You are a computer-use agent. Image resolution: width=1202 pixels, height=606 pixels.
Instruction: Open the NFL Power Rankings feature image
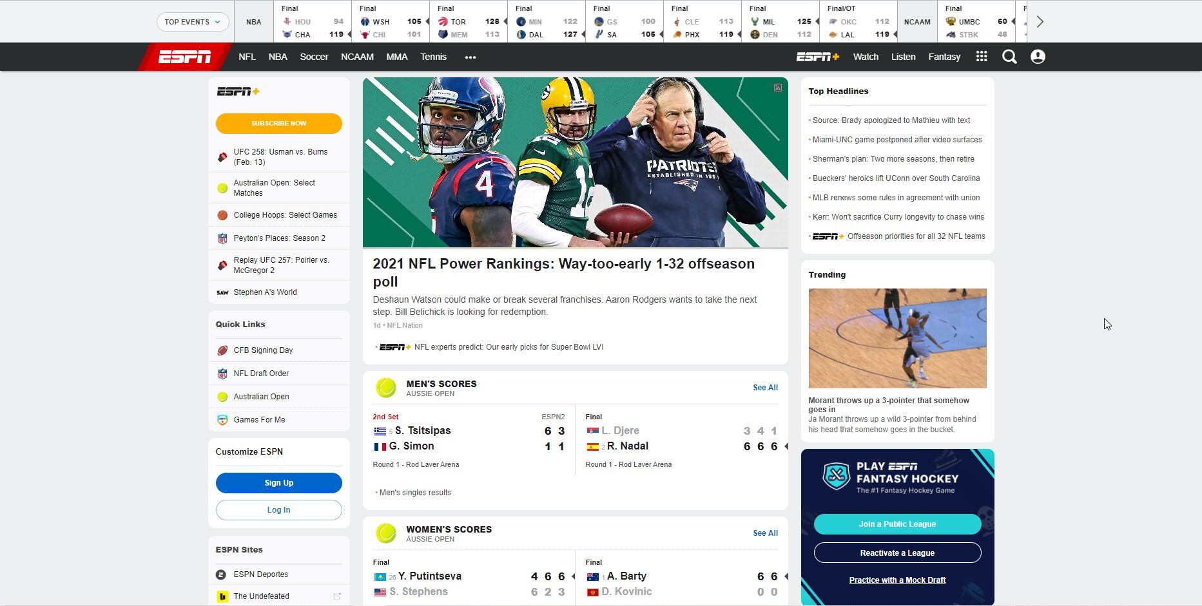click(x=575, y=162)
